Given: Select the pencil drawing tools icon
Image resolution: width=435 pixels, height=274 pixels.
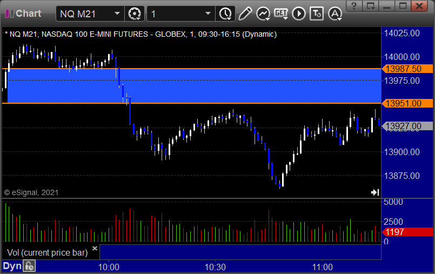Looking at the screenshot, I should (x=245, y=14).
